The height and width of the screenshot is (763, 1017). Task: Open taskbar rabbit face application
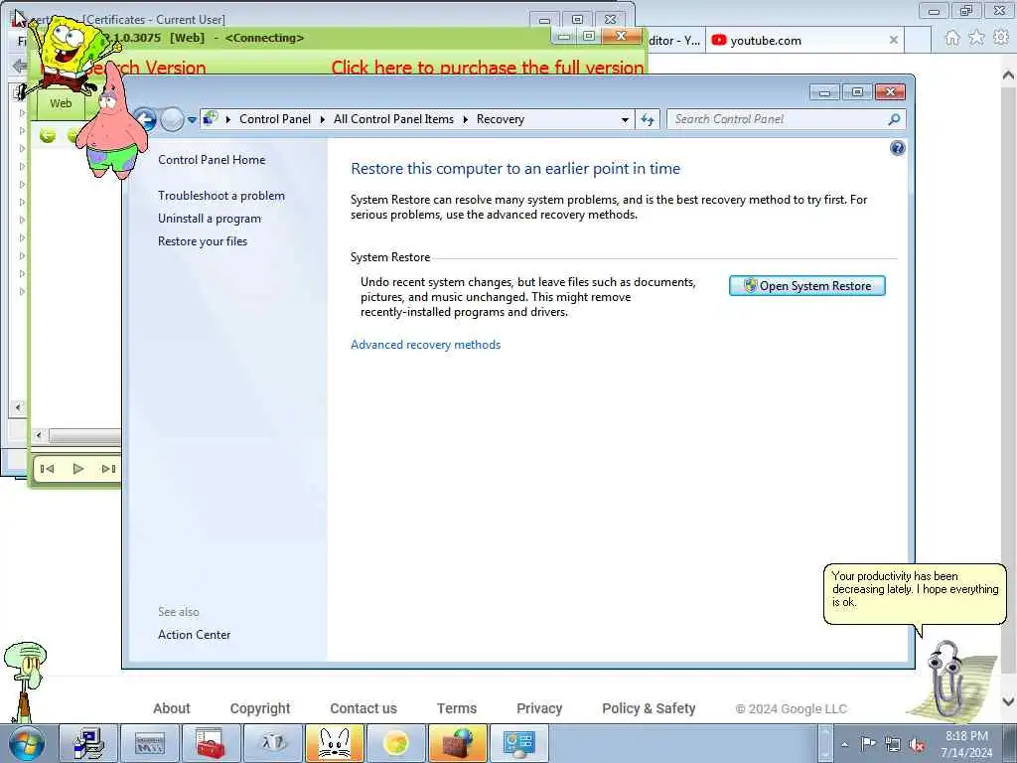335,743
